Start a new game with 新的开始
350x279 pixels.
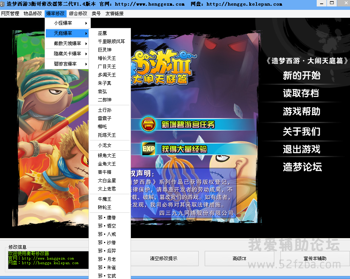(x=302, y=75)
